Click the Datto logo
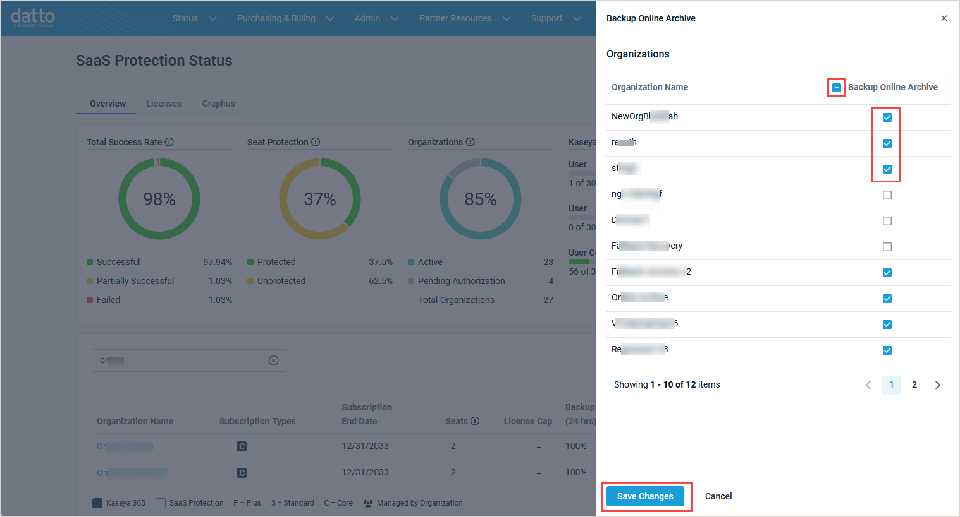This screenshot has width=960, height=517. tap(33, 18)
